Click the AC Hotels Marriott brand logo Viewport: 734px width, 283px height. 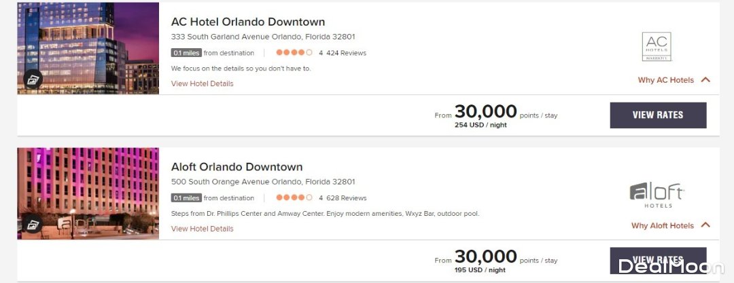[x=657, y=47]
